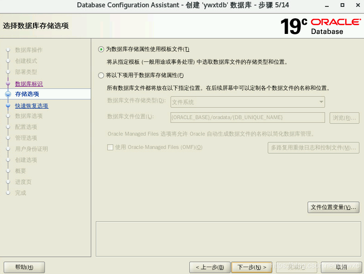Click the 概要 step in sidebar
Screen dimensions: 364x274
21,171
